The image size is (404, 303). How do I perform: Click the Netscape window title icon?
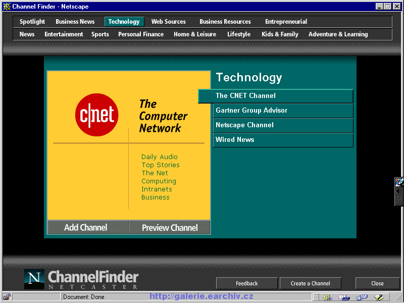pos(7,7)
